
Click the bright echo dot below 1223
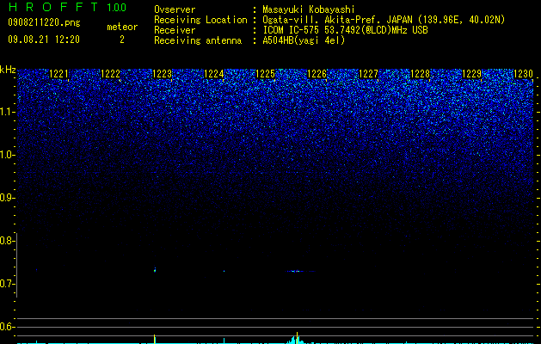[155, 270]
